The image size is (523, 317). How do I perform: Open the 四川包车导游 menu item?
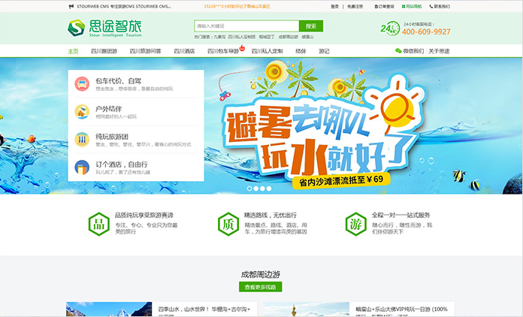223,51
